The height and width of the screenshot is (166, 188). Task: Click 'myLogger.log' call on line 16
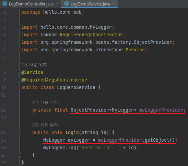(x=60, y=148)
